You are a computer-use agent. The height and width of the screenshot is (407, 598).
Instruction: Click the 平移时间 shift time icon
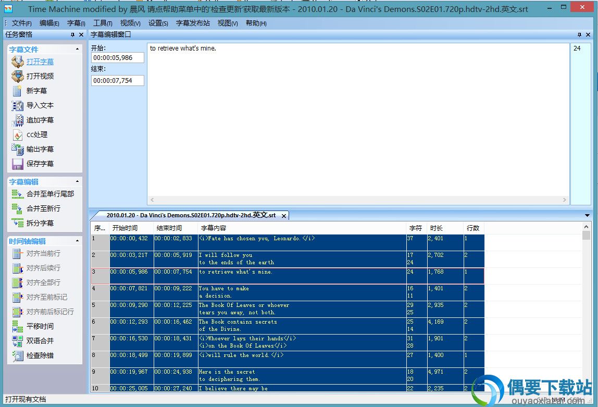coord(18,327)
